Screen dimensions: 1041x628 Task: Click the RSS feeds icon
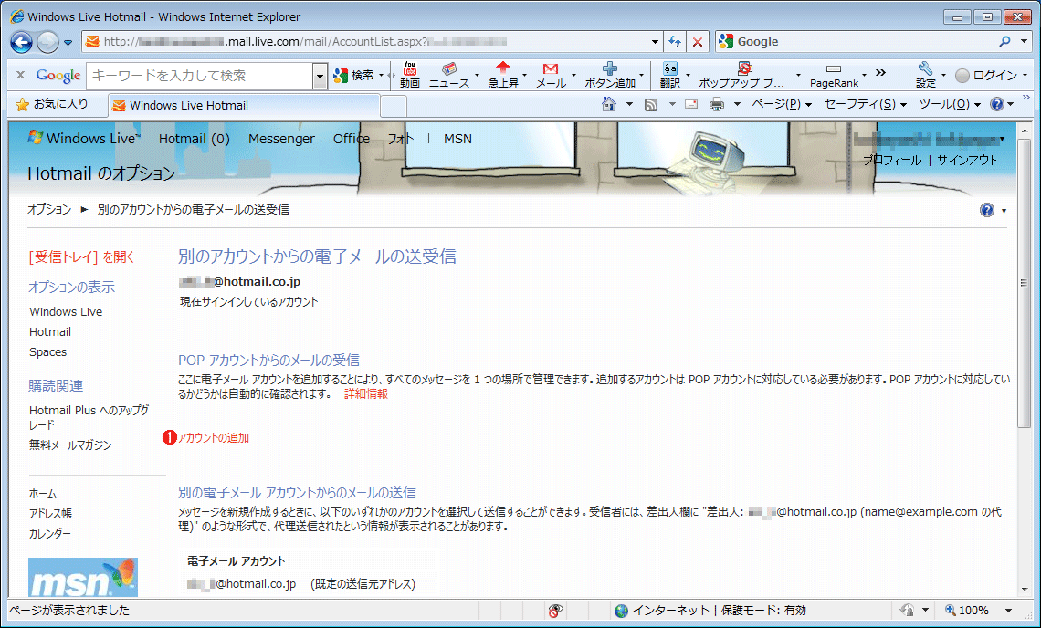click(651, 104)
